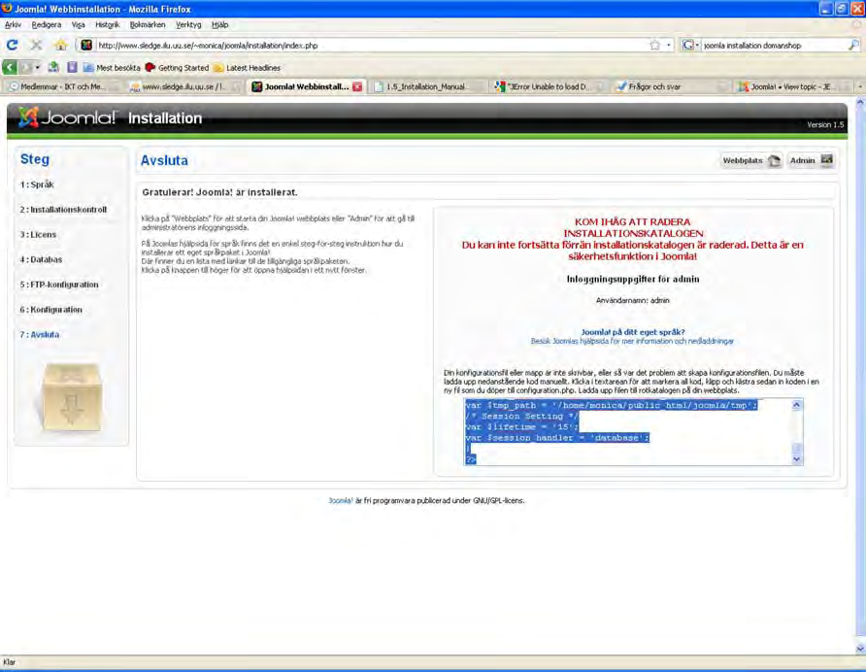Open the Besök Joomlas hjälpsida link
866x672 pixels.
tap(632, 342)
